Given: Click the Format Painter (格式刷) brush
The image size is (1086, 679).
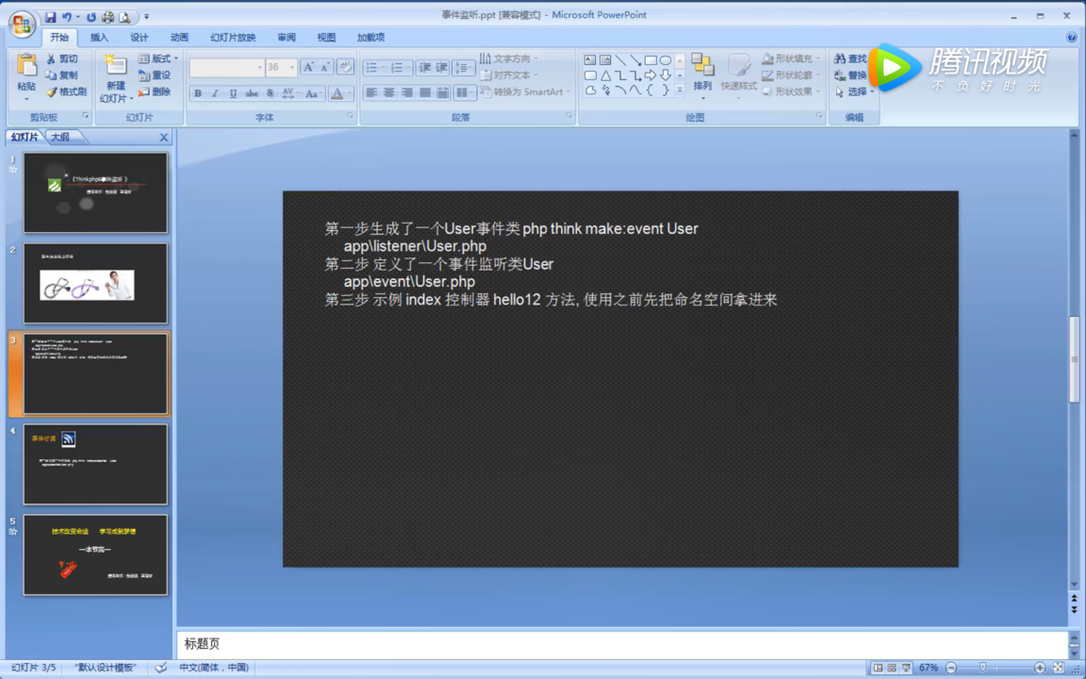Looking at the screenshot, I should coord(66,92).
